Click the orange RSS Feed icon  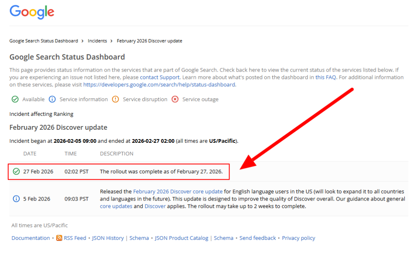pos(59,238)
